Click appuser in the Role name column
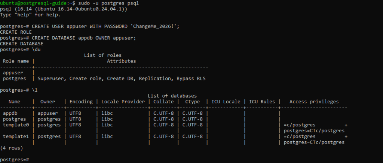Viewport: 383px width, 163px height. click(13, 73)
